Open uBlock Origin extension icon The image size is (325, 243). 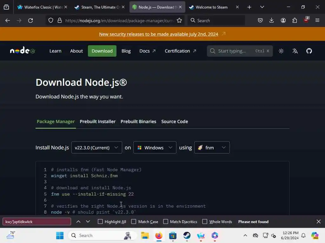point(306,20)
